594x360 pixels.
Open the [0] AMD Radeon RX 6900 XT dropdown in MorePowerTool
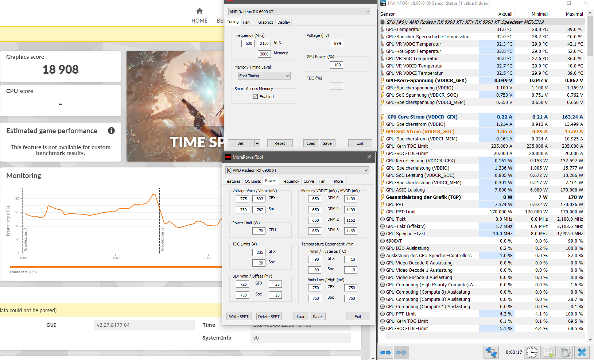point(297,170)
